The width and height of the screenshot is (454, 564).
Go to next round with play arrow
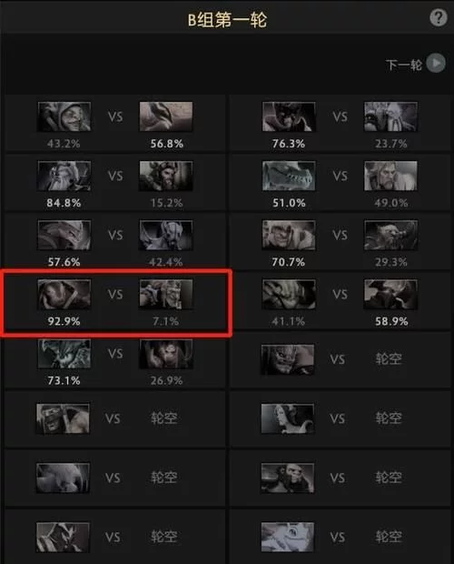pyautogui.click(x=436, y=64)
